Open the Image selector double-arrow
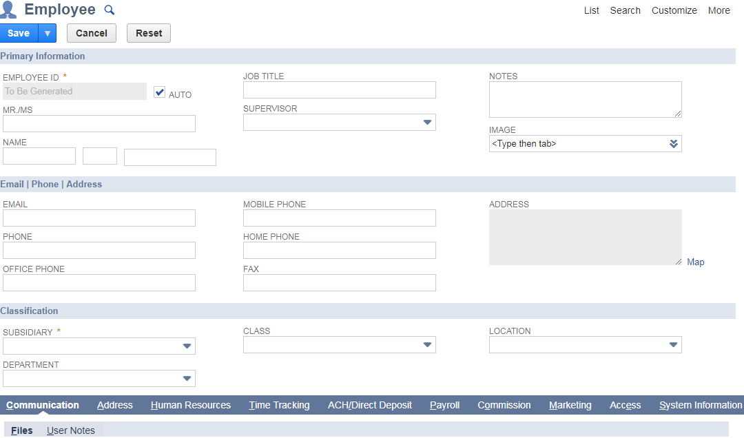Viewport: 744px width, 438px height. tap(674, 144)
